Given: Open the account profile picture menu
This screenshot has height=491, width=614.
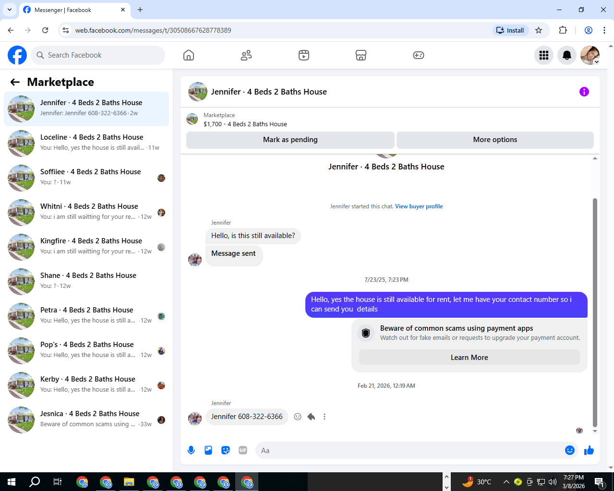Looking at the screenshot, I should (590, 55).
